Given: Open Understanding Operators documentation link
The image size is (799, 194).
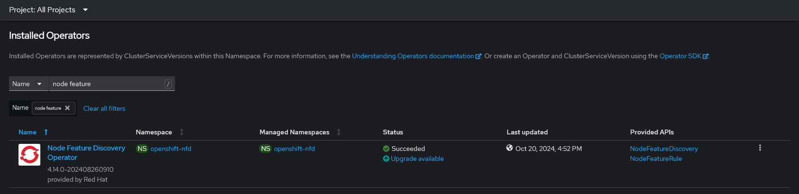Looking at the screenshot, I should [x=413, y=56].
